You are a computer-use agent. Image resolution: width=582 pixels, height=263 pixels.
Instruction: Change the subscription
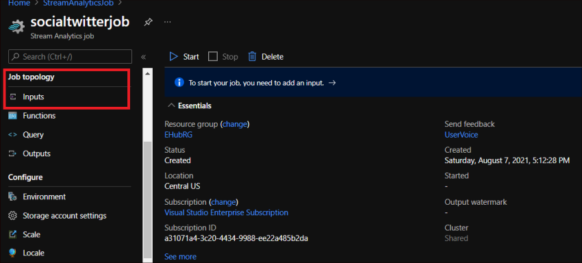[x=223, y=202]
